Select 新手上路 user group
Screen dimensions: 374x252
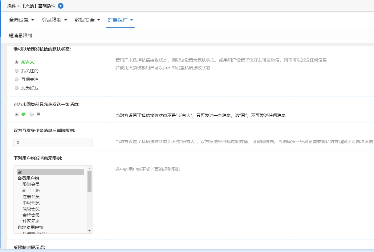coord(31,190)
